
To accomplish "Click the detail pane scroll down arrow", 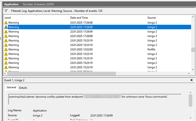I will [x=190, y=118].
